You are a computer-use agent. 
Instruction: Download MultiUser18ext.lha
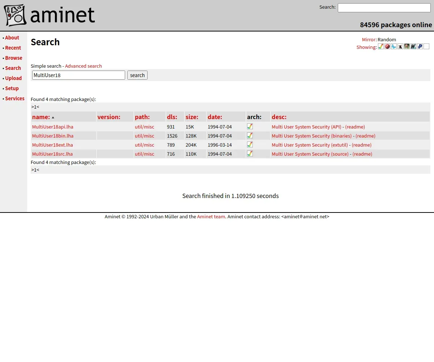52,145
